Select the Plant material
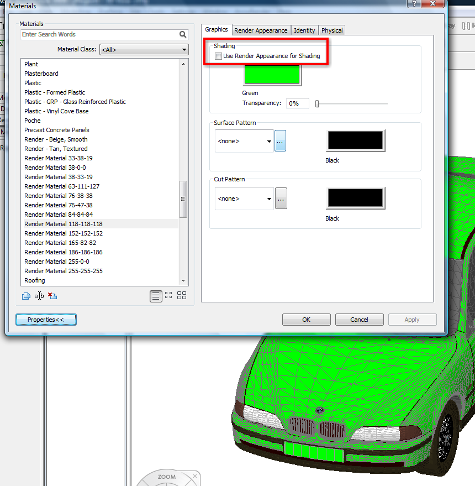 [31, 64]
